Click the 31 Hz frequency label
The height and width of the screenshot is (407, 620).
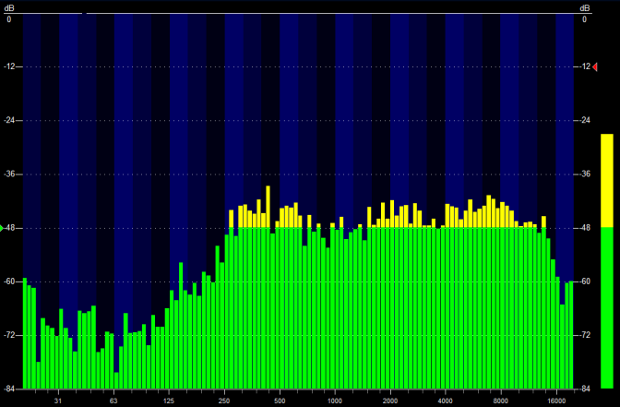[58, 401]
